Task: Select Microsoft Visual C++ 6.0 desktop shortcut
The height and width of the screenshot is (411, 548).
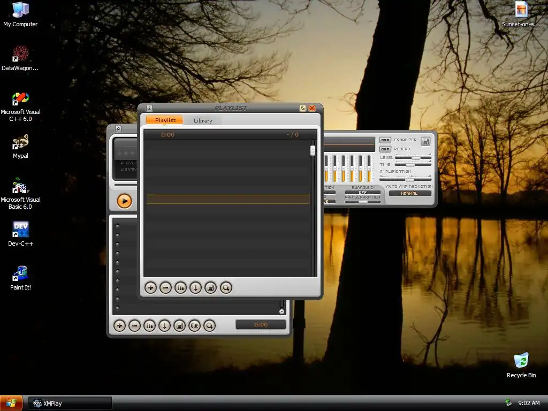Action: 20,107
